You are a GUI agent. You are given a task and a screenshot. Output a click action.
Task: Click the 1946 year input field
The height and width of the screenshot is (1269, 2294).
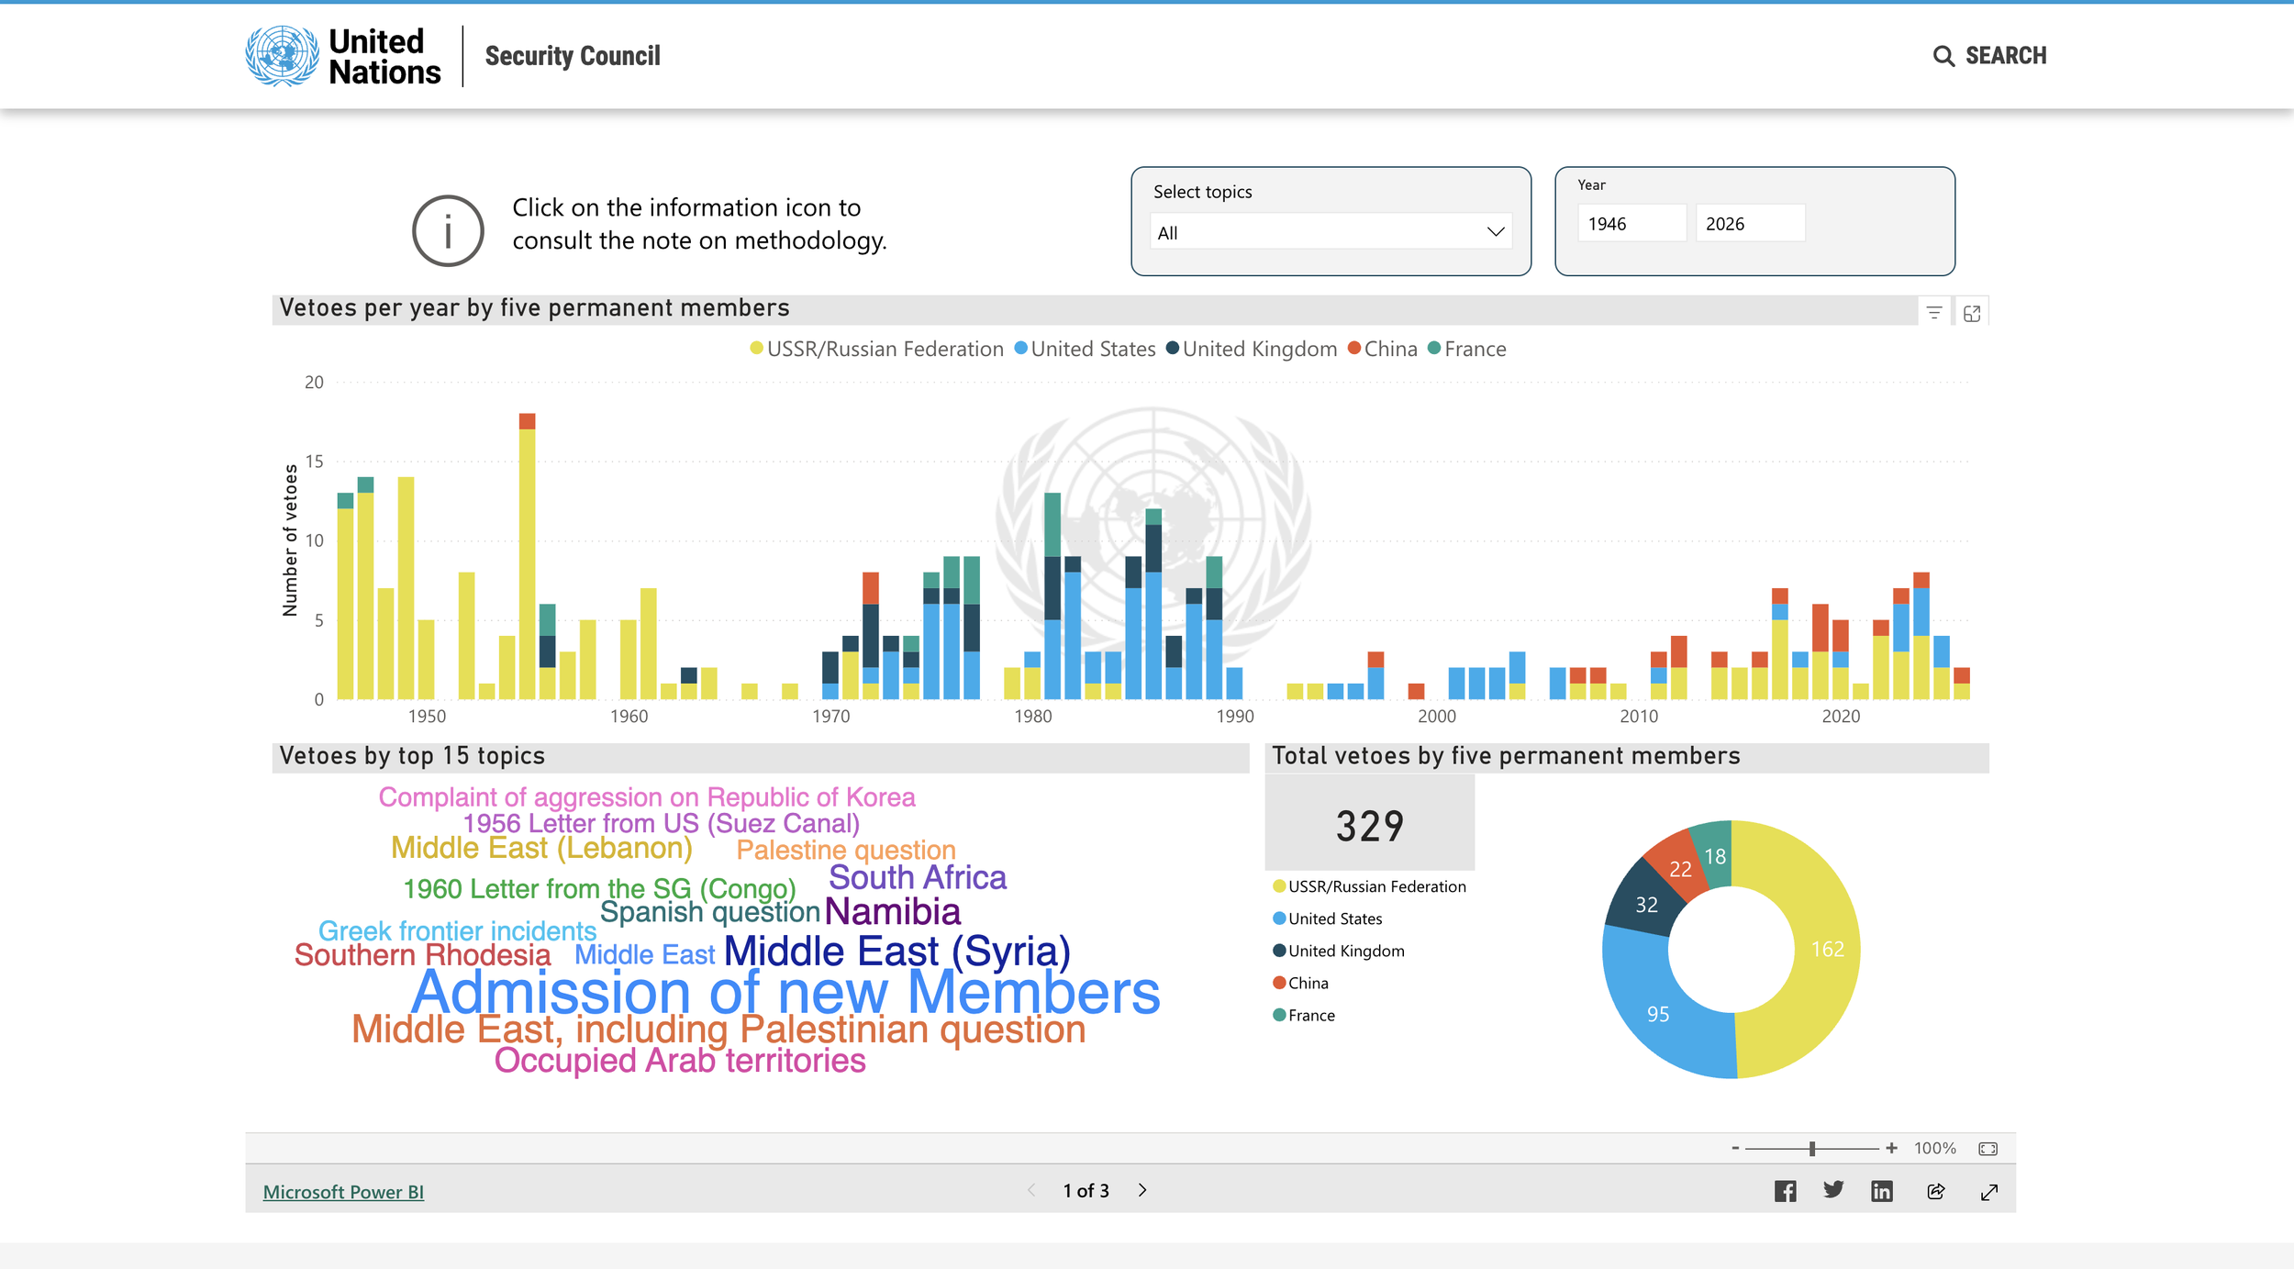[x=1631, y=223]
